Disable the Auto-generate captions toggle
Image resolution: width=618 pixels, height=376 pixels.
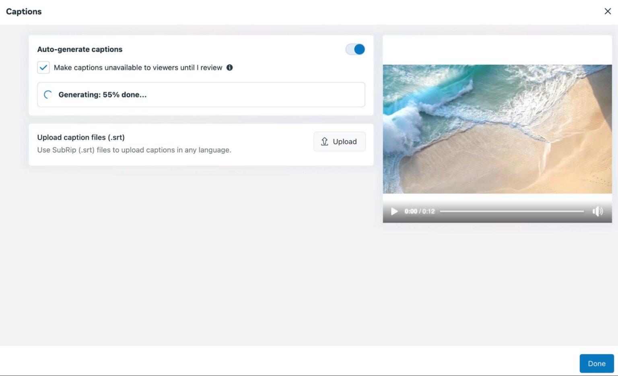[355, 49]
